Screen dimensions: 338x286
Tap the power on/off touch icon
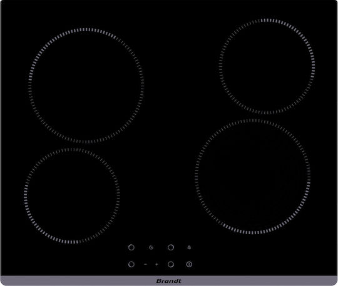(x=189, y=264)
